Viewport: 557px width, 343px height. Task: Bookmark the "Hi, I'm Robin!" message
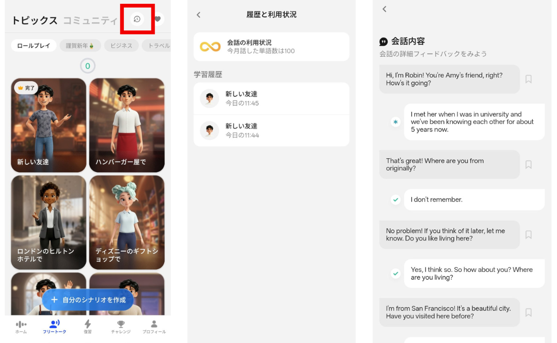(528, 79)
